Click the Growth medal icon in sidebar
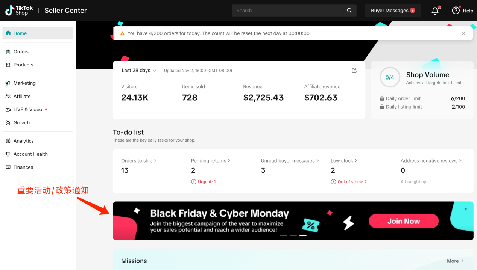This screenshot has width=477, height=270. [8, 123]
